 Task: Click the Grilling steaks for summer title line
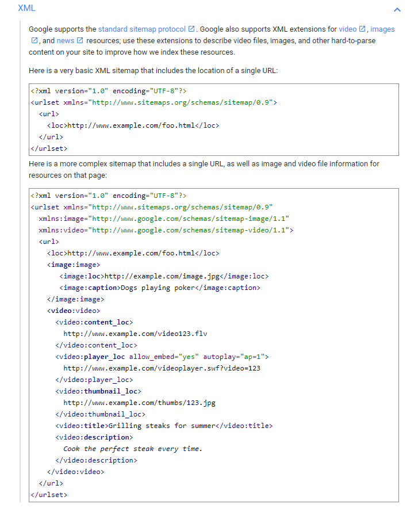pyautogui.click(x=164, y=426)
